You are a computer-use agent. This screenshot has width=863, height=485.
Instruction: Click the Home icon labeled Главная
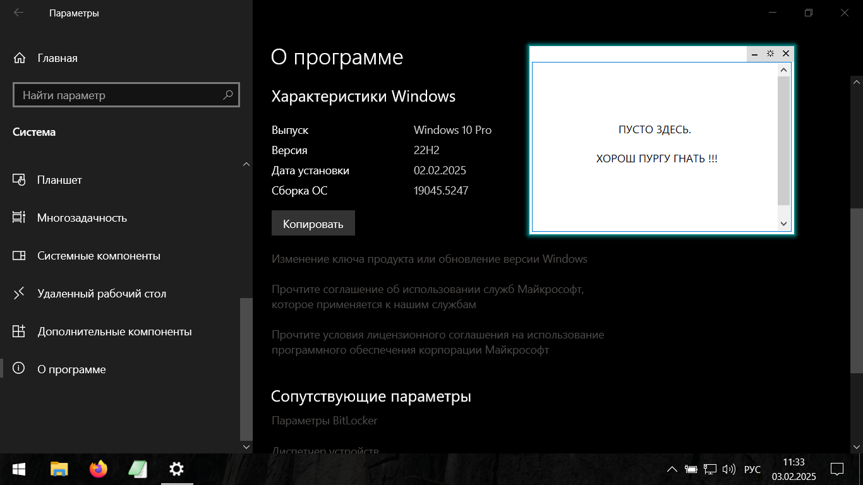20,58
